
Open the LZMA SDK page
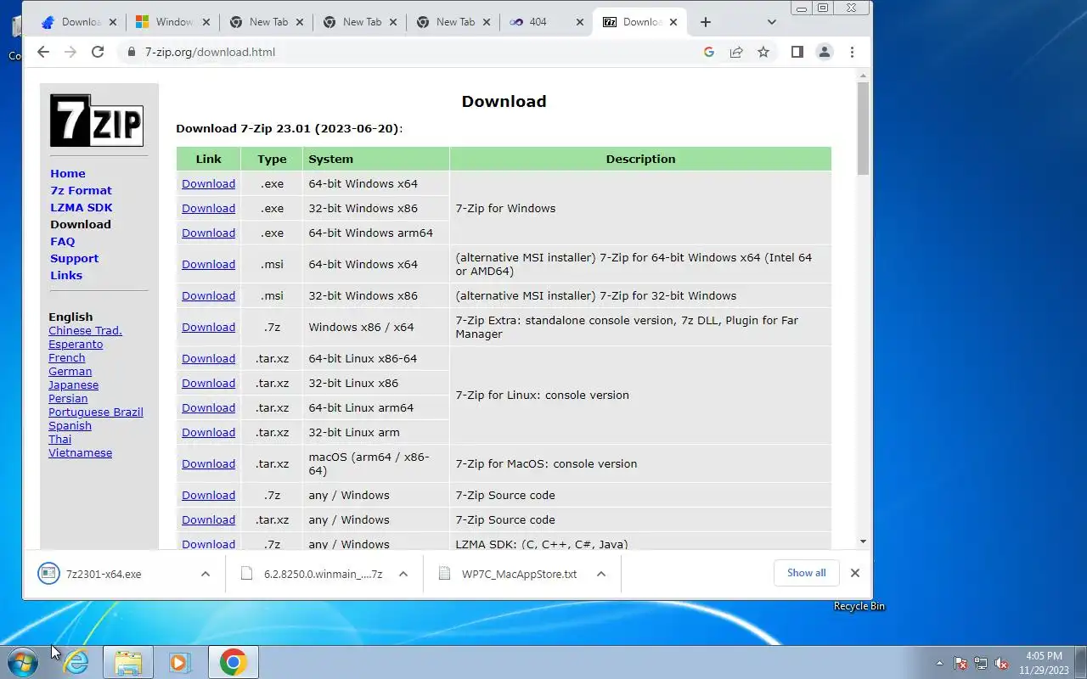[82, 207]
